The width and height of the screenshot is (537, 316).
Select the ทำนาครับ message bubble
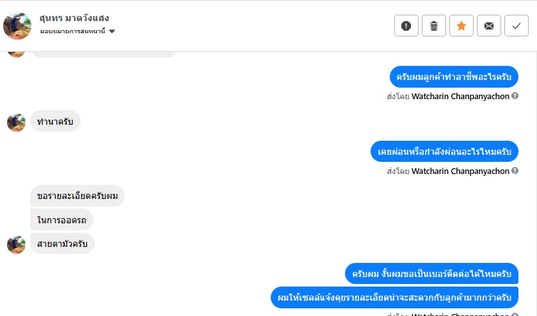click(55, 121)
